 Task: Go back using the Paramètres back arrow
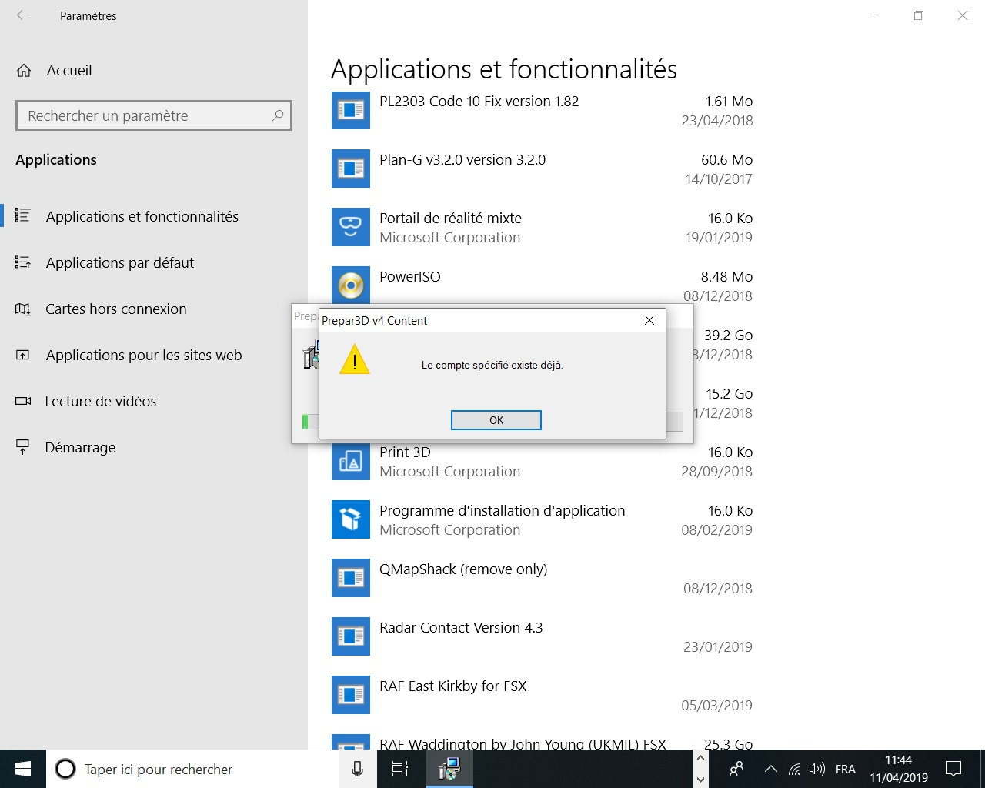(x=23, y=15)
